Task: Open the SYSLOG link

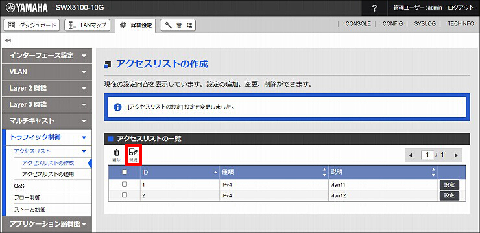Action: coord(425,23)
